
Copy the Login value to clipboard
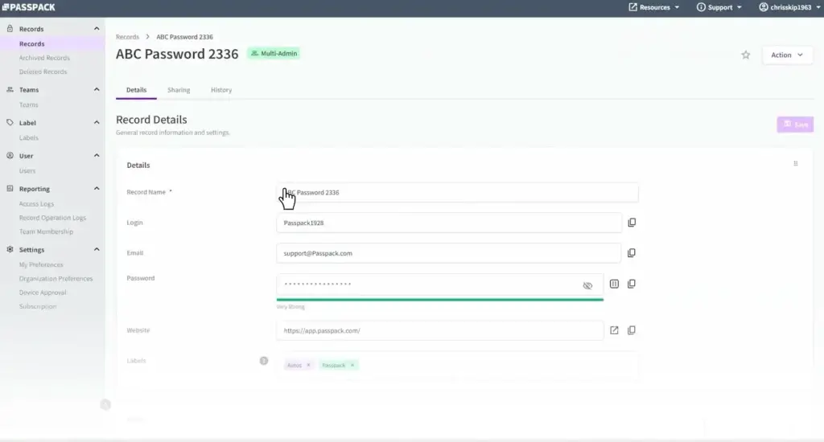click(632, 223)
